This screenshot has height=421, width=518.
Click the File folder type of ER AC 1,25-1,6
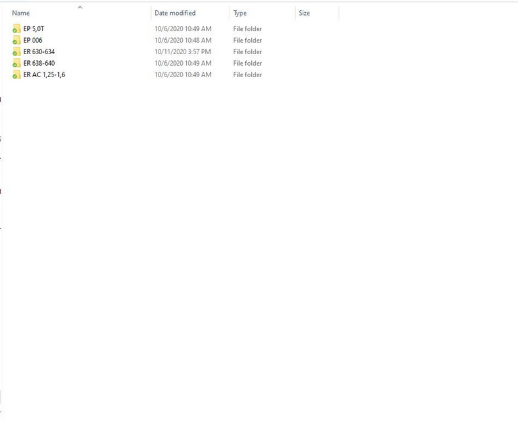click(x=248, y=75)
